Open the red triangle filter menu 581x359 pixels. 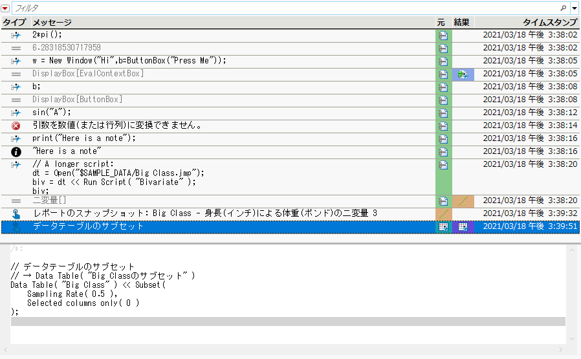(x=5, y=8)
